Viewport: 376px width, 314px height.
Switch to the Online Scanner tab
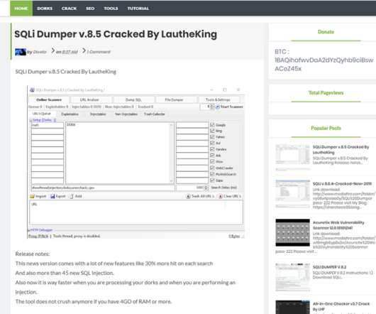point(49,99)
